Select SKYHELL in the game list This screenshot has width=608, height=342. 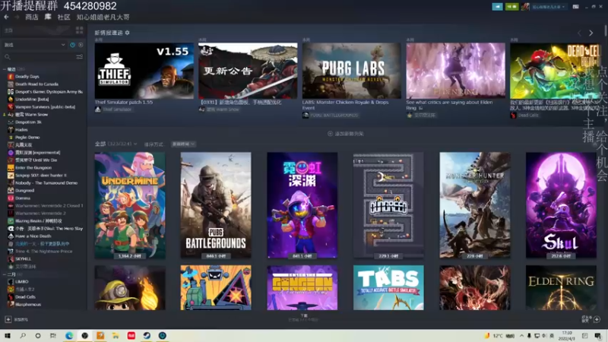click(x=24, y=259)
